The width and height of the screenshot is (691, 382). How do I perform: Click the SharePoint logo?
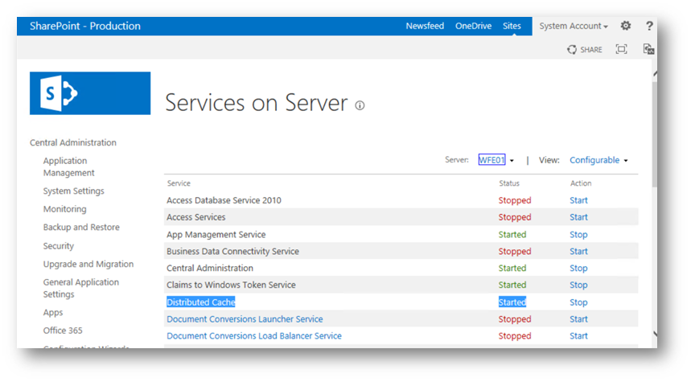90,93
